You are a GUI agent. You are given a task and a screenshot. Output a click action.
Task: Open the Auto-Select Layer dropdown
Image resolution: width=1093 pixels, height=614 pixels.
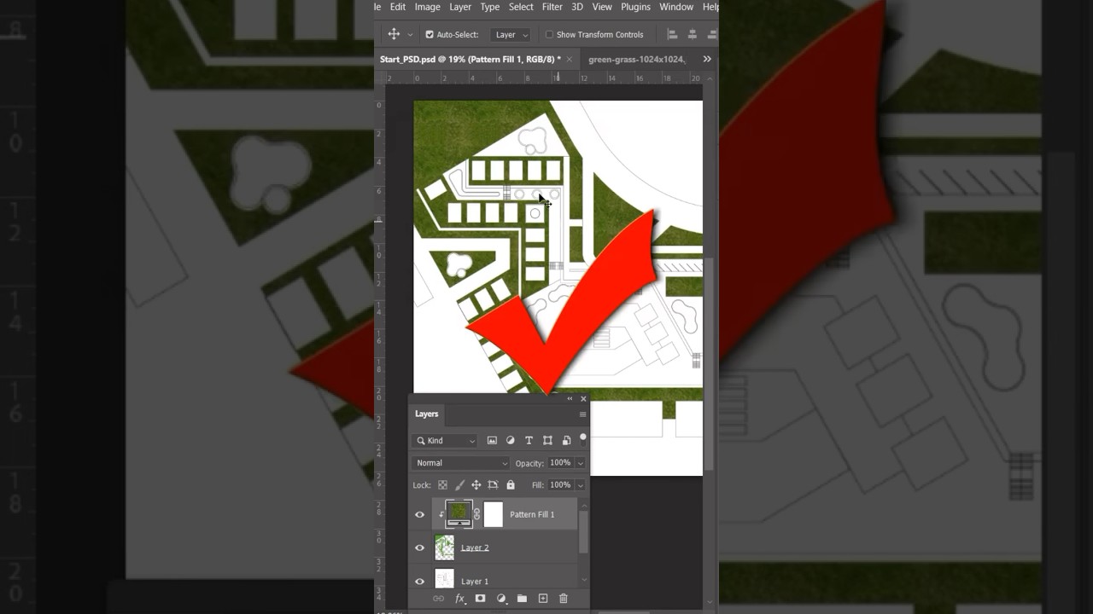pos(511,35)
